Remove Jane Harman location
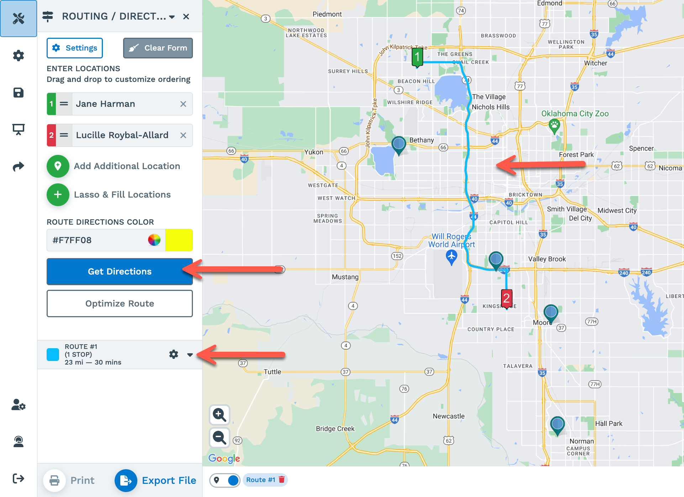The image size is (684, 497). coord(183,104)
